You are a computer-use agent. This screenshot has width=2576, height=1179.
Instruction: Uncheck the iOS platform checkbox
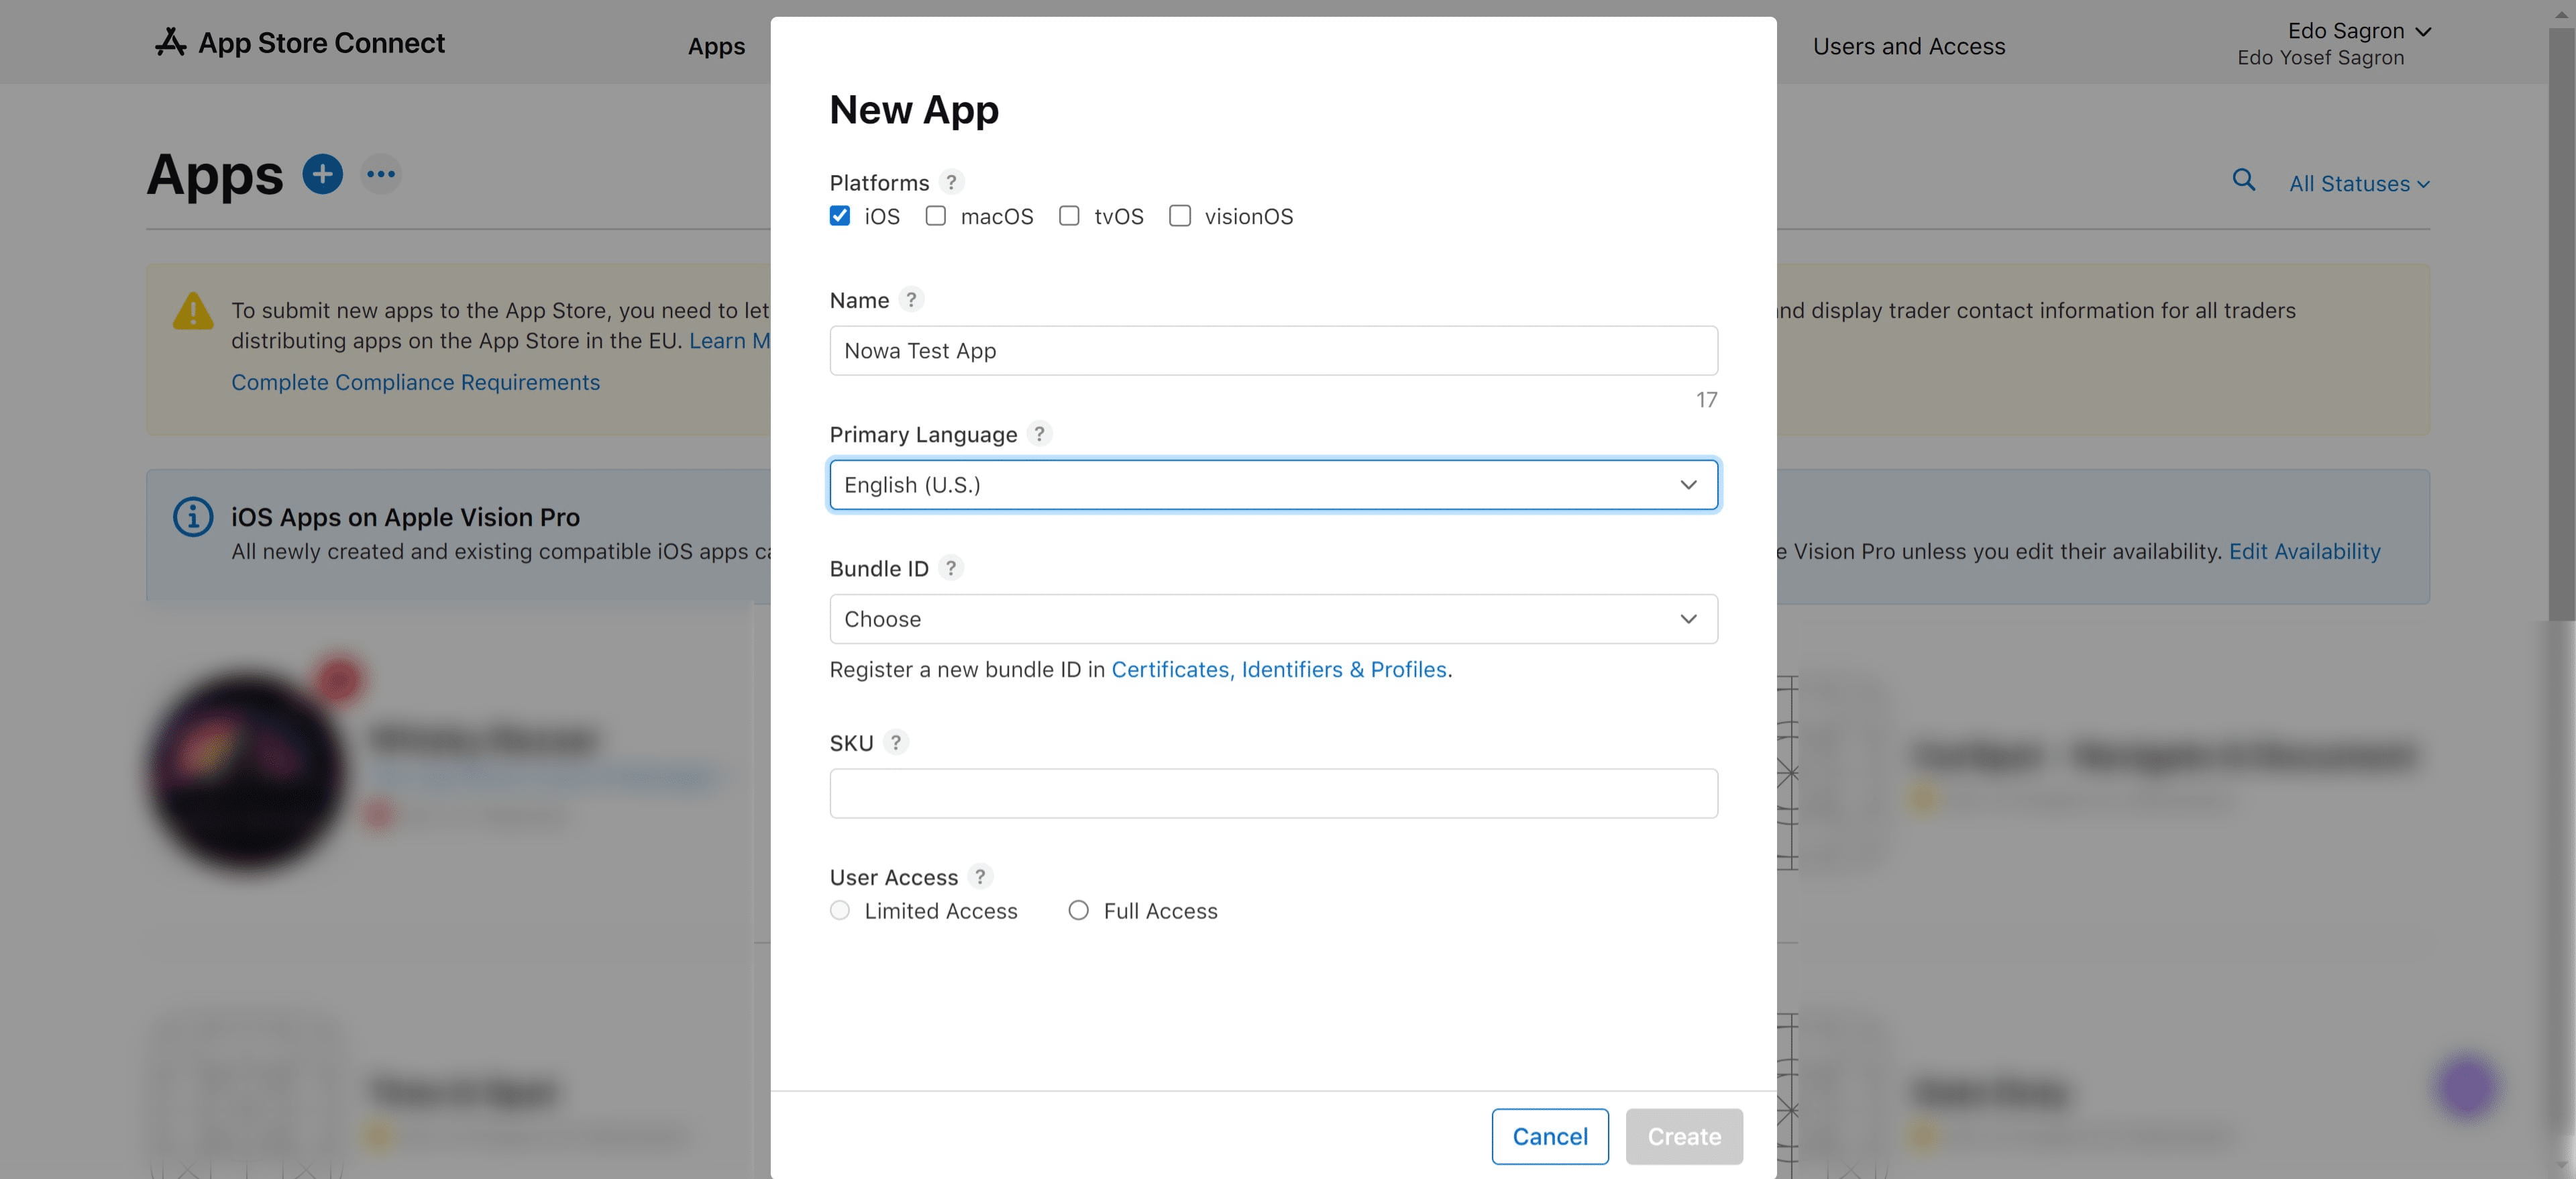click(840, 216)
